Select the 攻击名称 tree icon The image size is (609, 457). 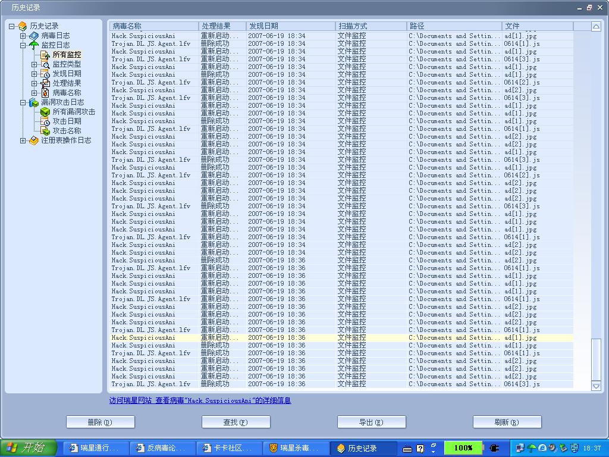(45, 131)
